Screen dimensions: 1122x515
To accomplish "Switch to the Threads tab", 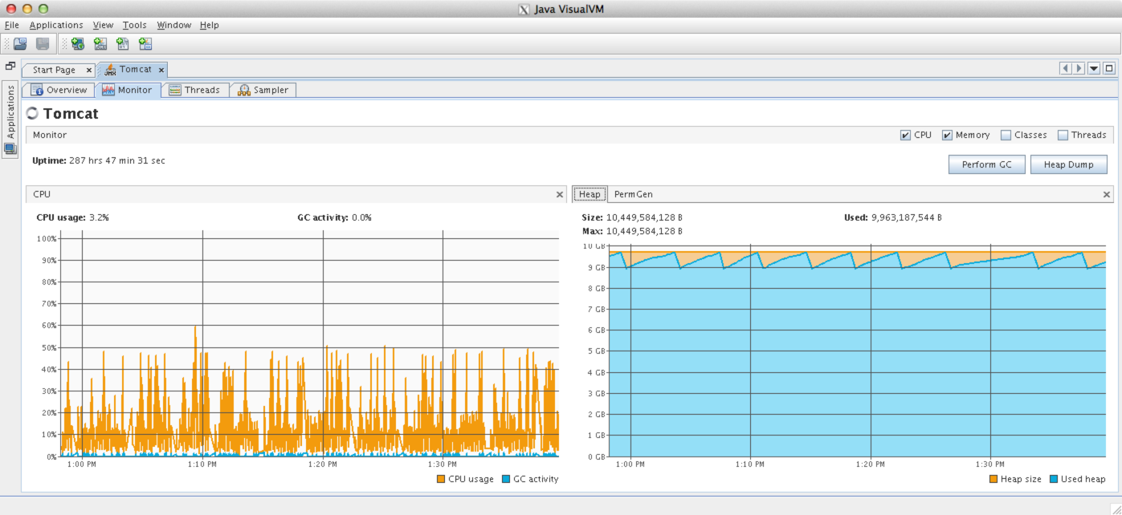I will 196,90.
